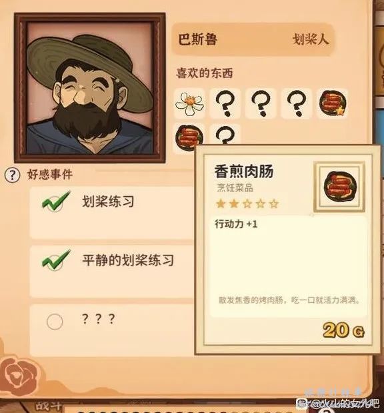Click the bearded character portrait
This screenshot has width=384, height=413.
coord(90,87)
